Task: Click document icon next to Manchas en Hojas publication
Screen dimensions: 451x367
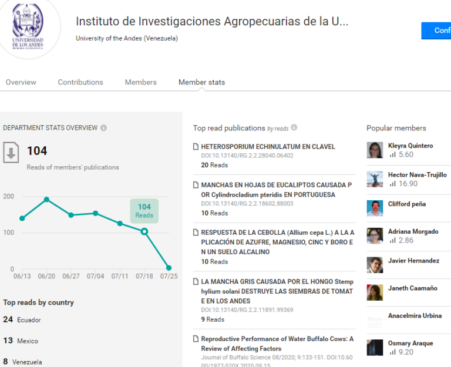Action: [x=196, y=185]
